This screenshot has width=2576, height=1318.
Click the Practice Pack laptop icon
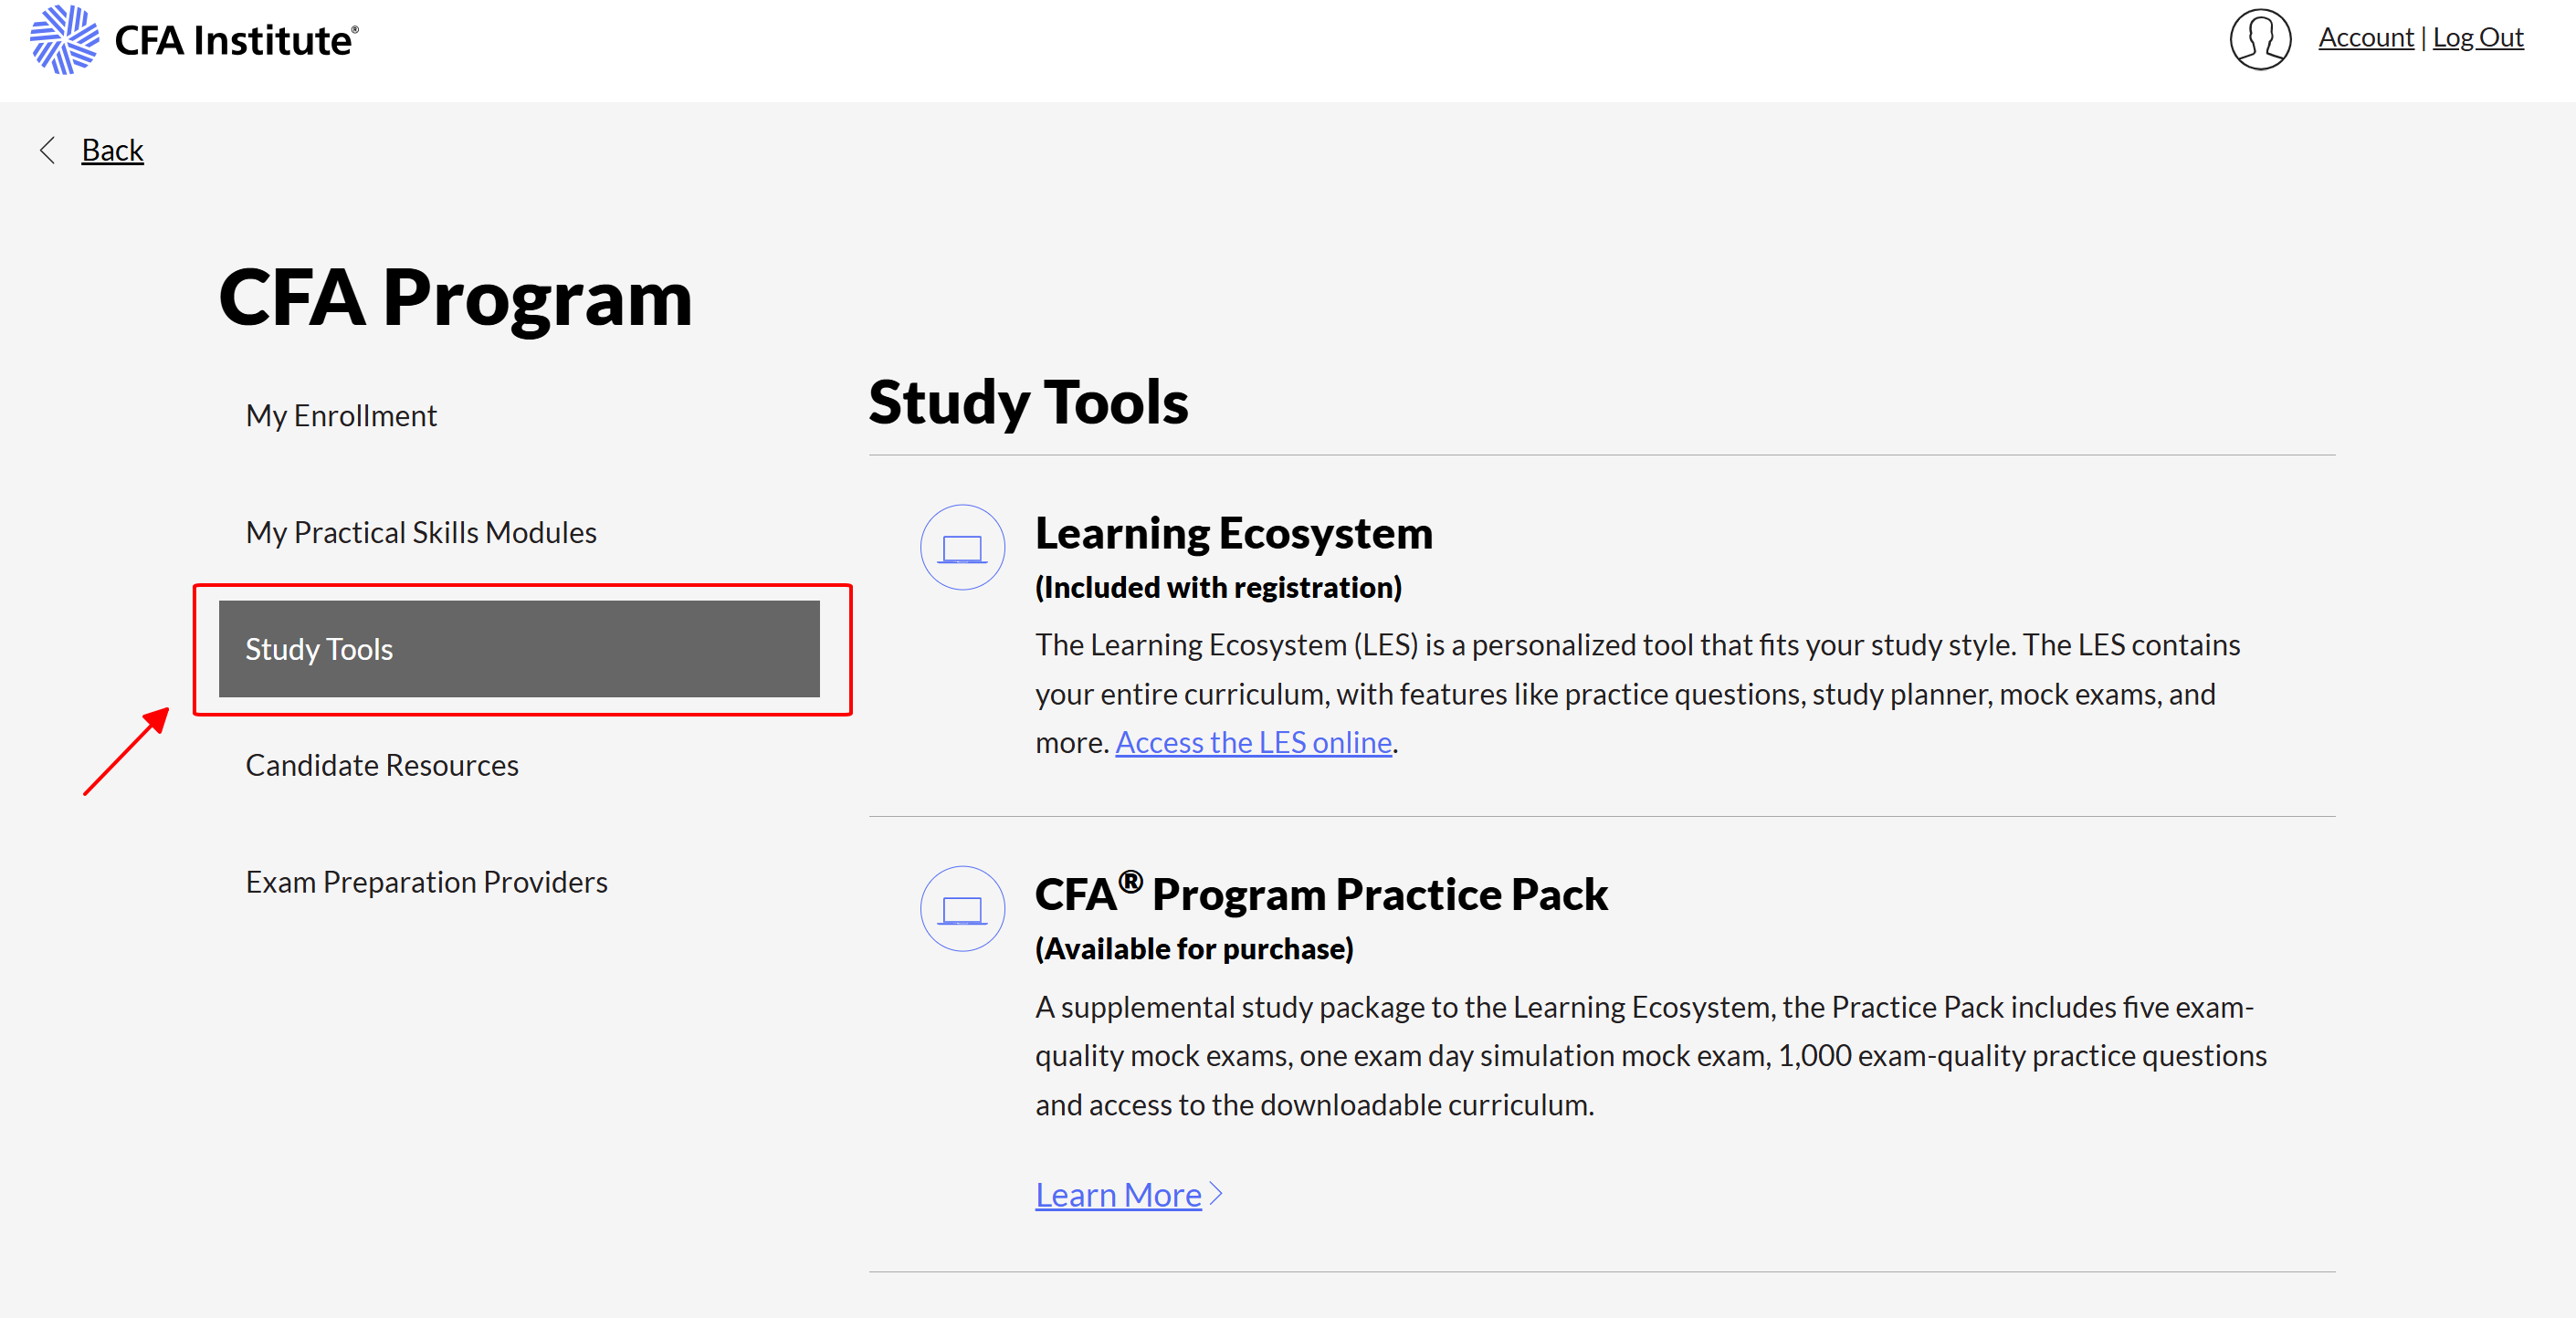coord(962,908)
